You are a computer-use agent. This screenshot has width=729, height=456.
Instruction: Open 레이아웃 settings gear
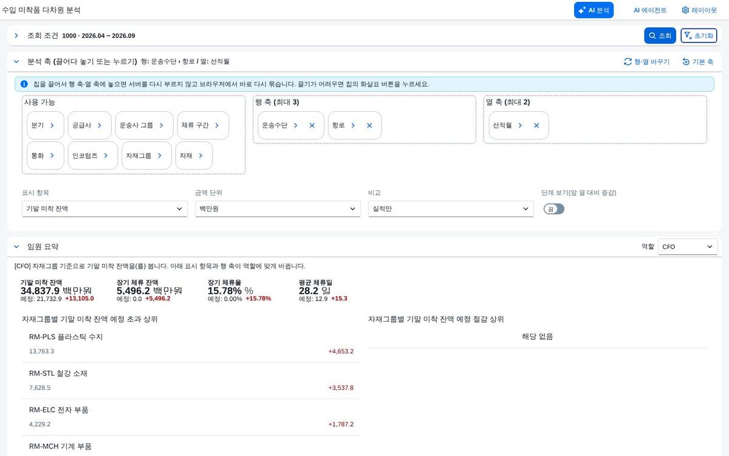699,10
